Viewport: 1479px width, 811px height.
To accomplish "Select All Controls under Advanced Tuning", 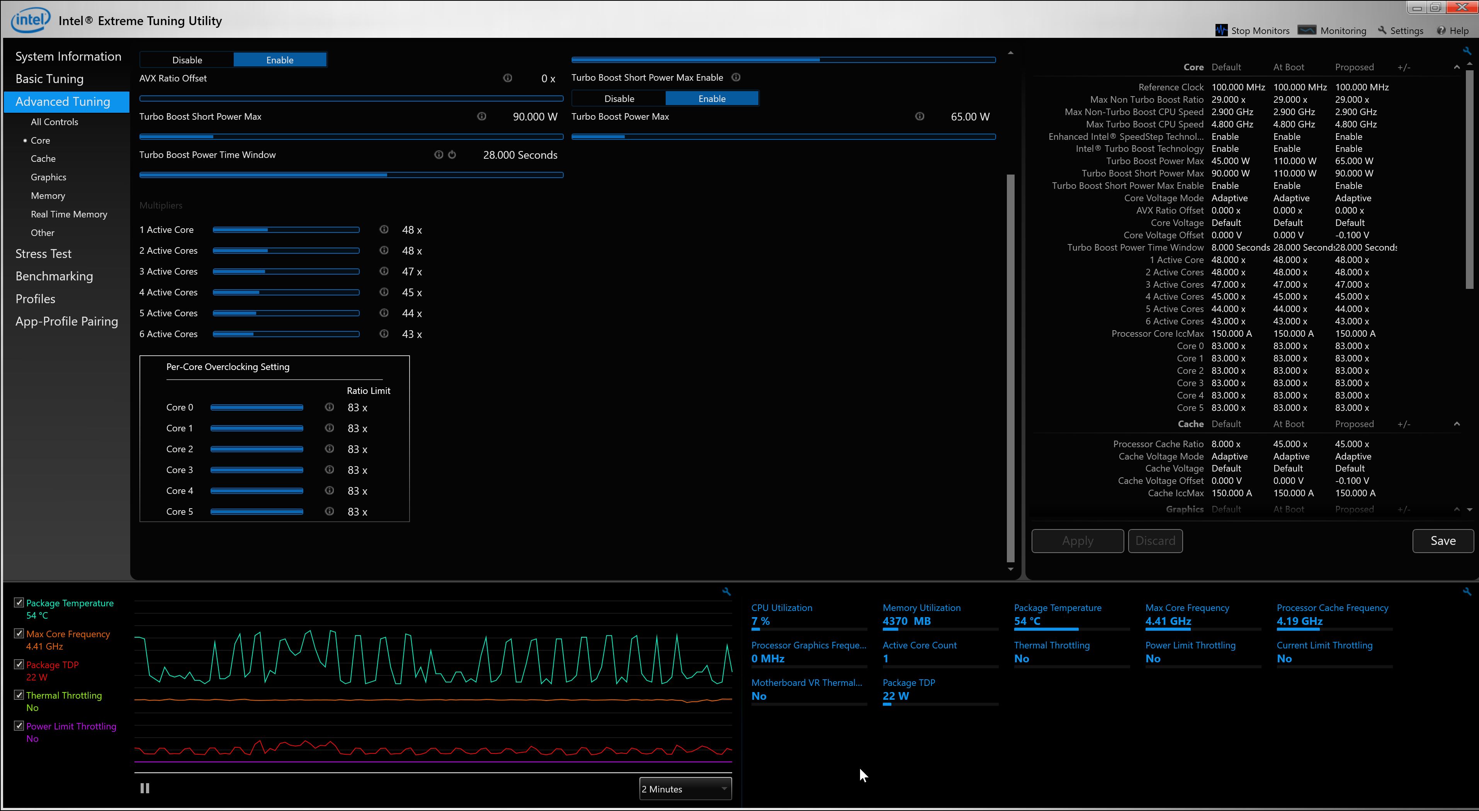I will pos(54,122).
